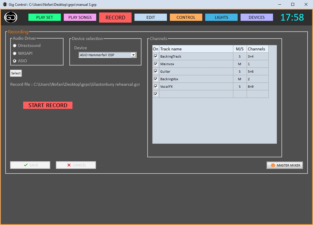Image resolution: width=313 pixels, height=225 pixels.
Task: Click the orange info icon on MASTER MIXER
Action: (x=272, y=165)
